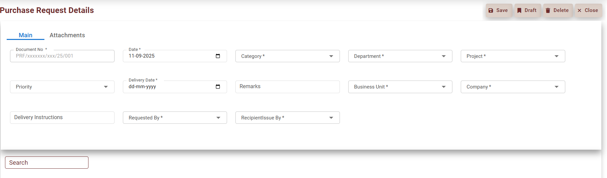Open the calendar picker for Date
Image resolution: width=607 pixels, height=178 pixels.
(x=218, y=56)
